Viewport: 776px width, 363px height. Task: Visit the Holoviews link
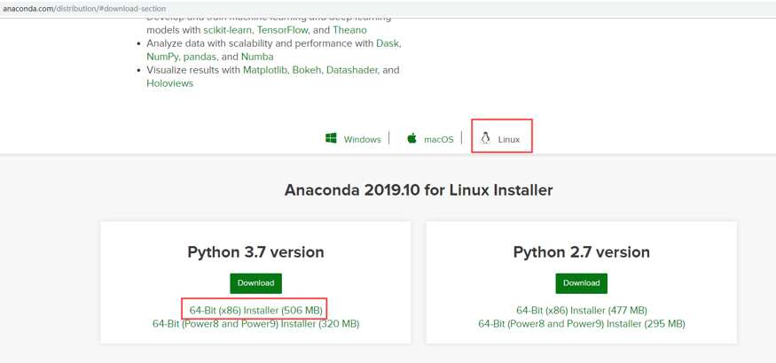(x=169, y=83)
